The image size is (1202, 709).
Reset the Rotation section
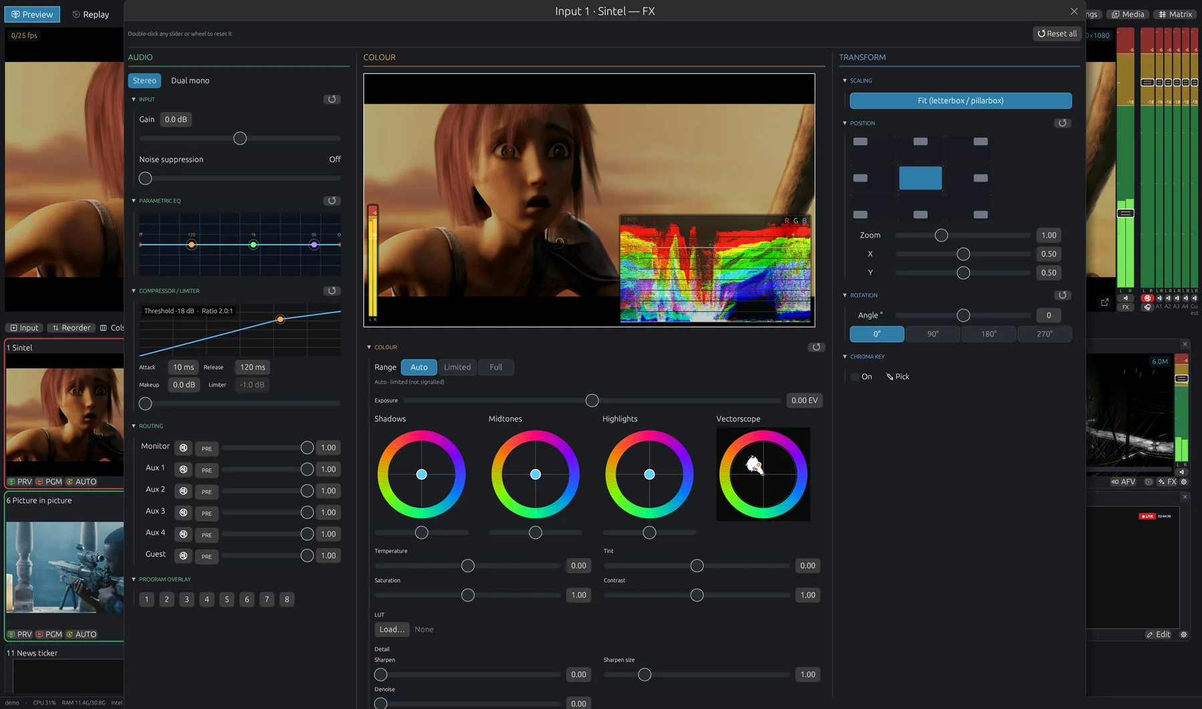pyautogui.click(x=1062, y=295)
